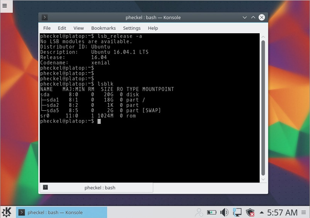310x218 pixels.
Task: Open the user status tray icon
Action: [199, 212]
